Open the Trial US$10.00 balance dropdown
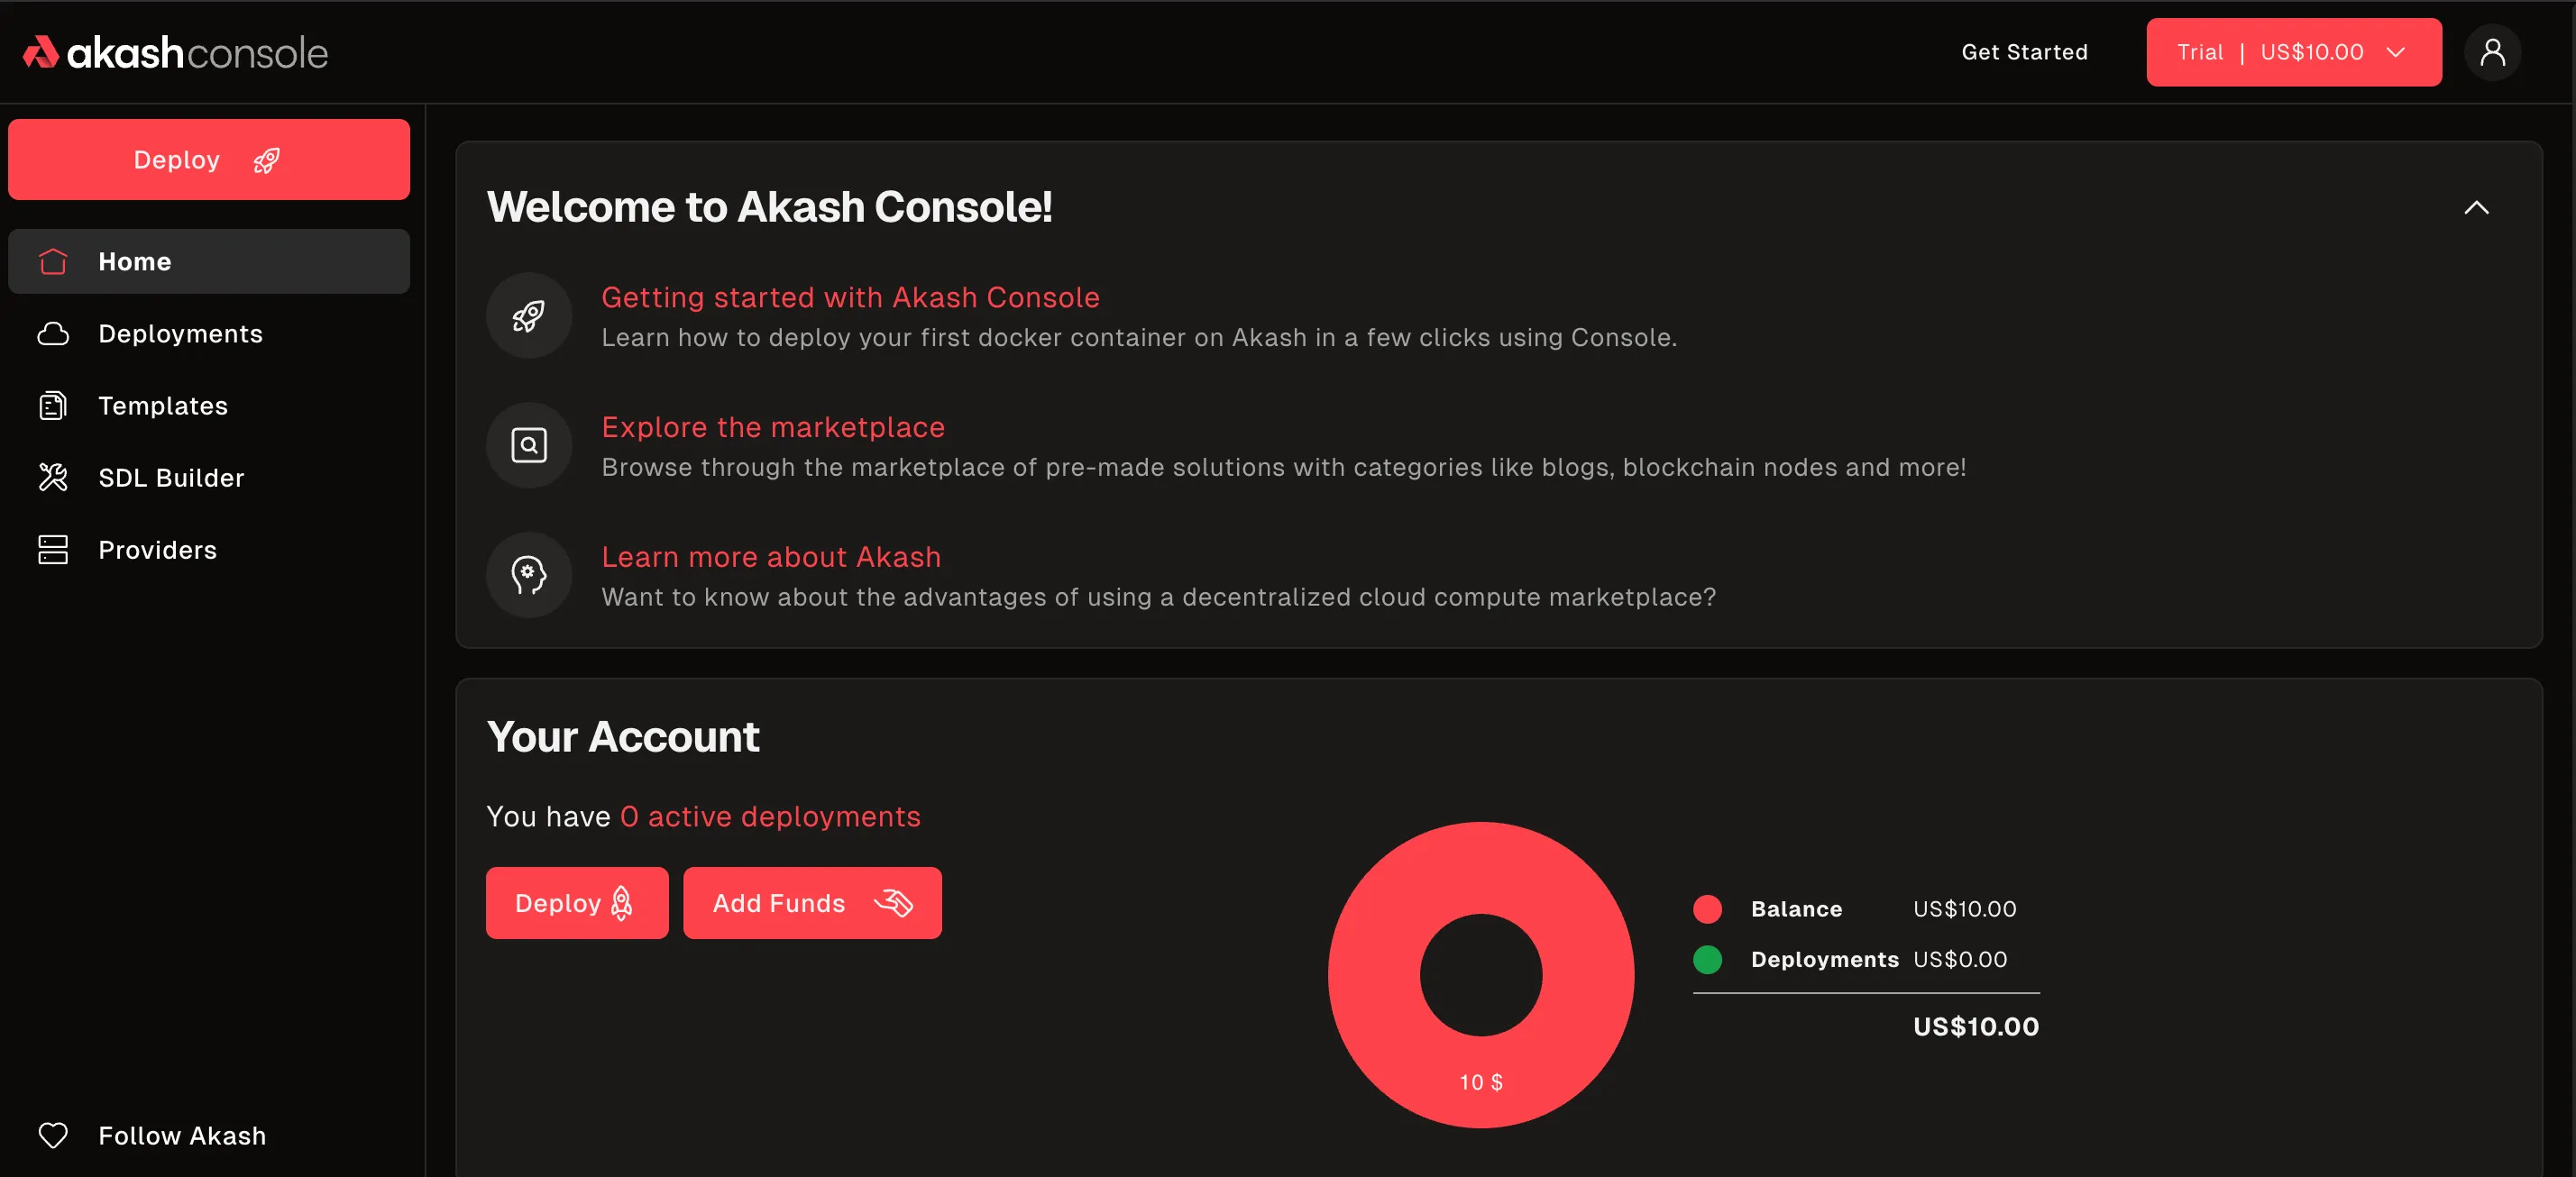2576x1177 pixels. 2293,52
